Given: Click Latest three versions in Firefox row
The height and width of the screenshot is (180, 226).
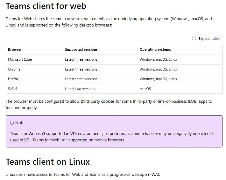Looking at the screenshot, I should pyautogui.click(x=81, y=79).
